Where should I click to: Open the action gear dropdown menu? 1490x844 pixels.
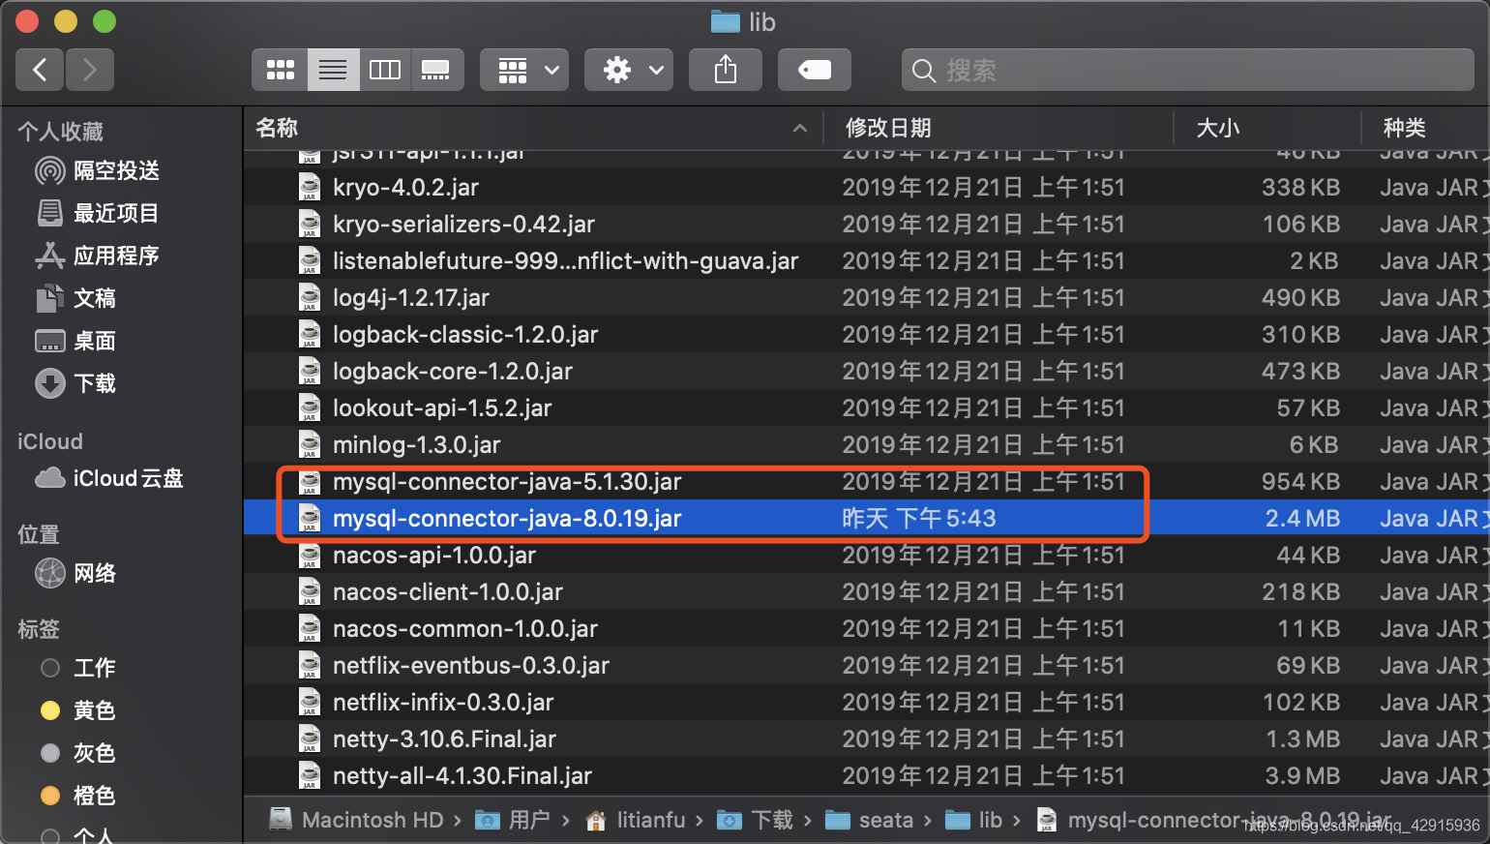click(628, 69)
